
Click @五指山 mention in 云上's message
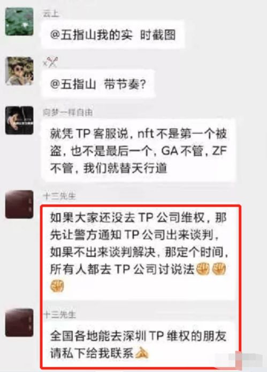(73, 35)
